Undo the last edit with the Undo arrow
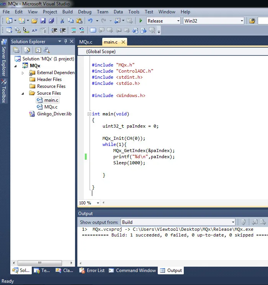 click(x=90, y=21)
